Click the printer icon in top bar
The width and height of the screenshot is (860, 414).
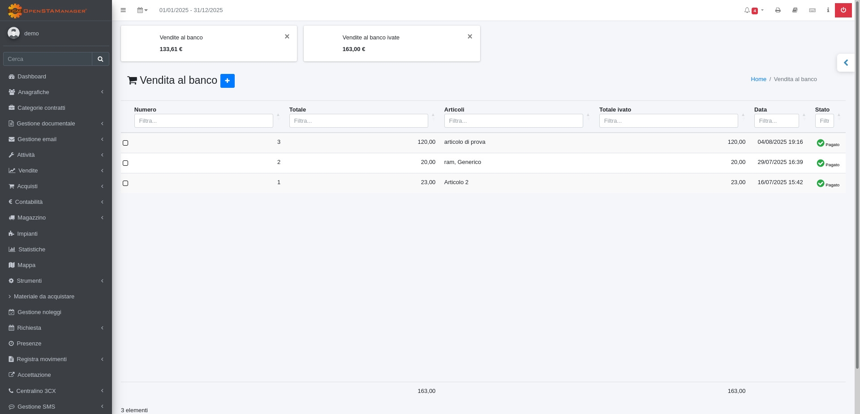[x=778, y=10]
